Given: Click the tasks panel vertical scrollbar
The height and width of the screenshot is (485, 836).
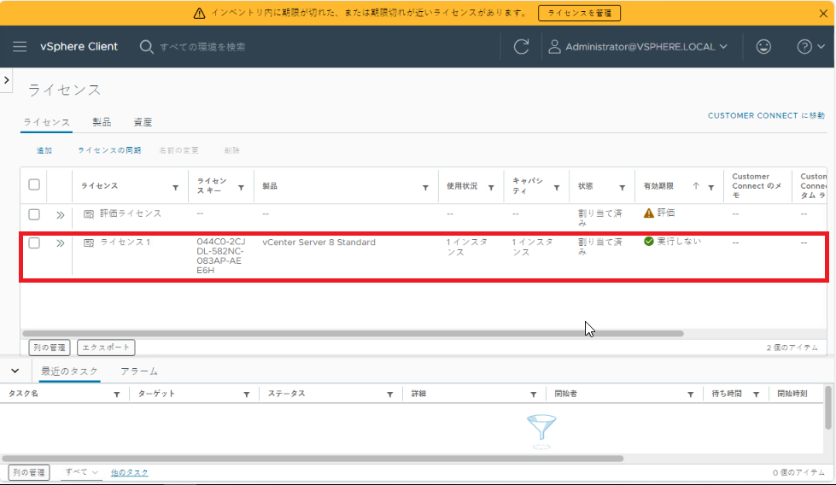Looking at the screenshot, I should pyautogui.click(x=828, y=407).
